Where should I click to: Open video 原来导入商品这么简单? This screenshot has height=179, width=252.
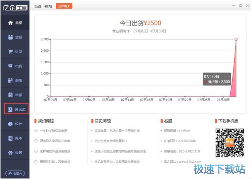point(55,141)
